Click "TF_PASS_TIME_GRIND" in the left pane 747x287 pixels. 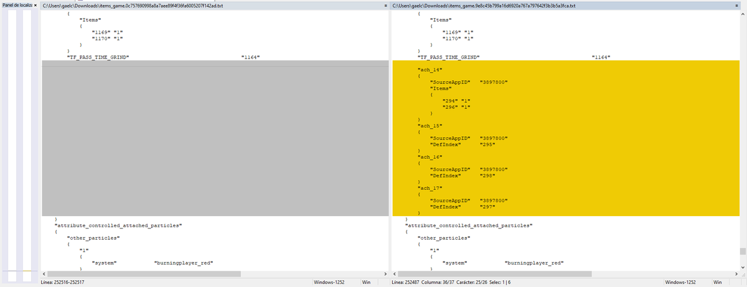coord(98,57)
